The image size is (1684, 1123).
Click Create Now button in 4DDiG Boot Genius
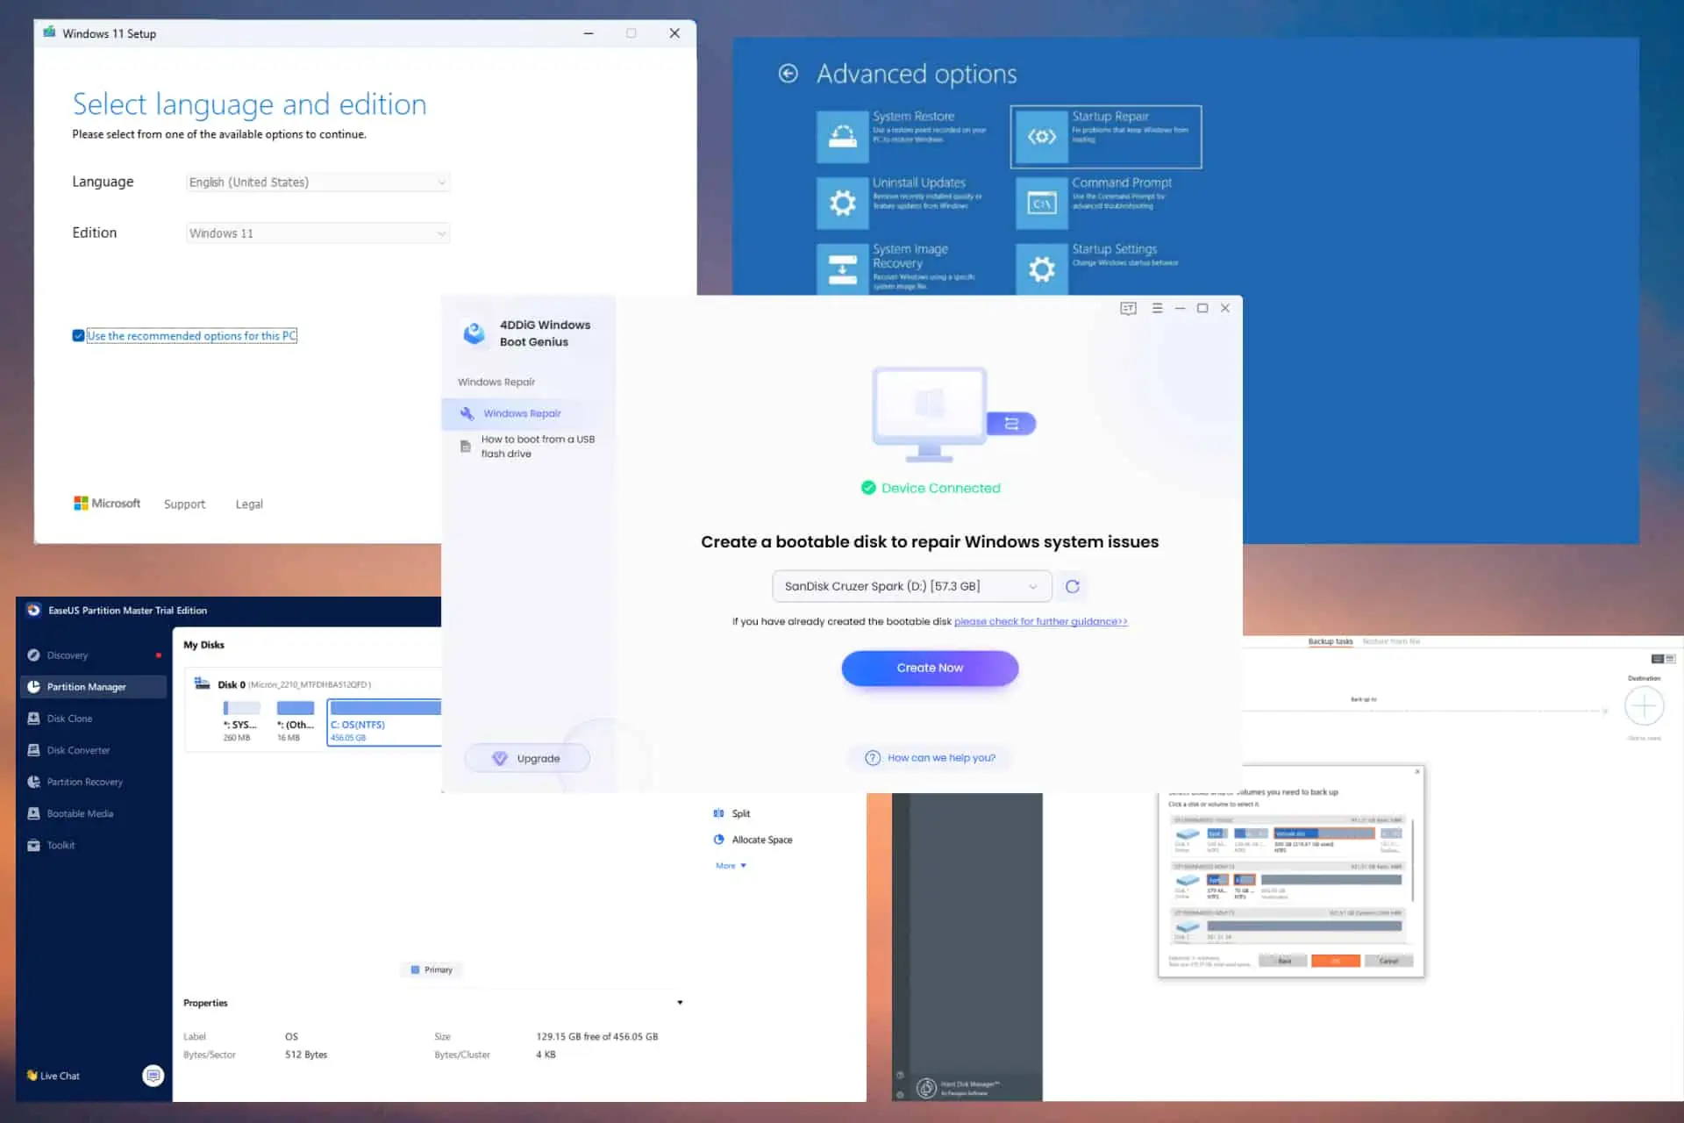coord(929,667)
